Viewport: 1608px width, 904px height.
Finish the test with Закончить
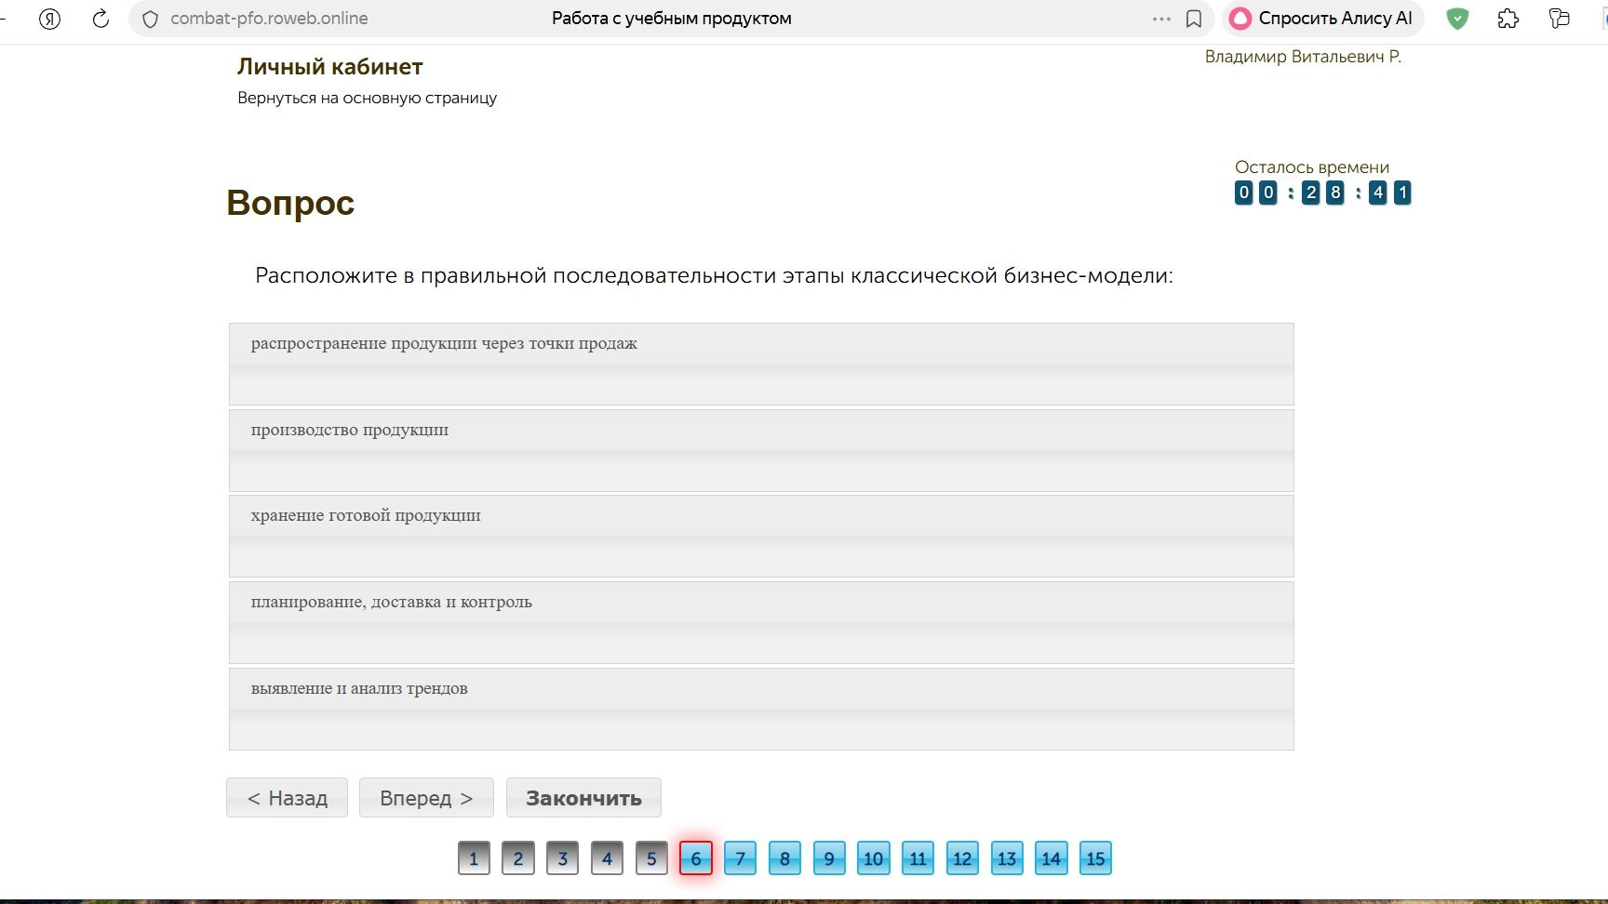[583, 798]
